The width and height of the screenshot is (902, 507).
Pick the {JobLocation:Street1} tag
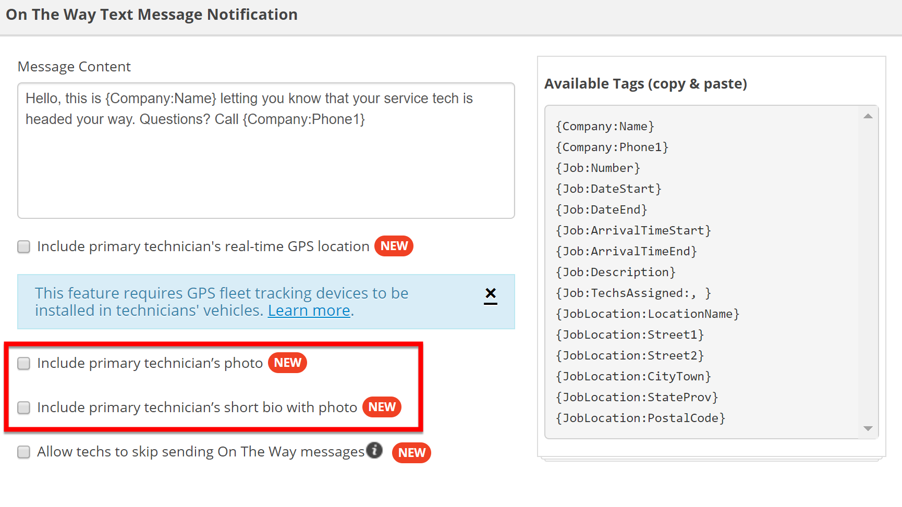629,335
